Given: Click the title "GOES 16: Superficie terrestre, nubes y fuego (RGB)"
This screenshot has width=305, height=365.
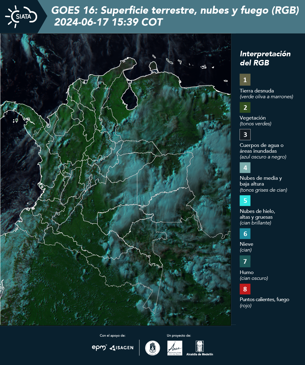Looking at the screenshot, I should click(x=175, y=10).
